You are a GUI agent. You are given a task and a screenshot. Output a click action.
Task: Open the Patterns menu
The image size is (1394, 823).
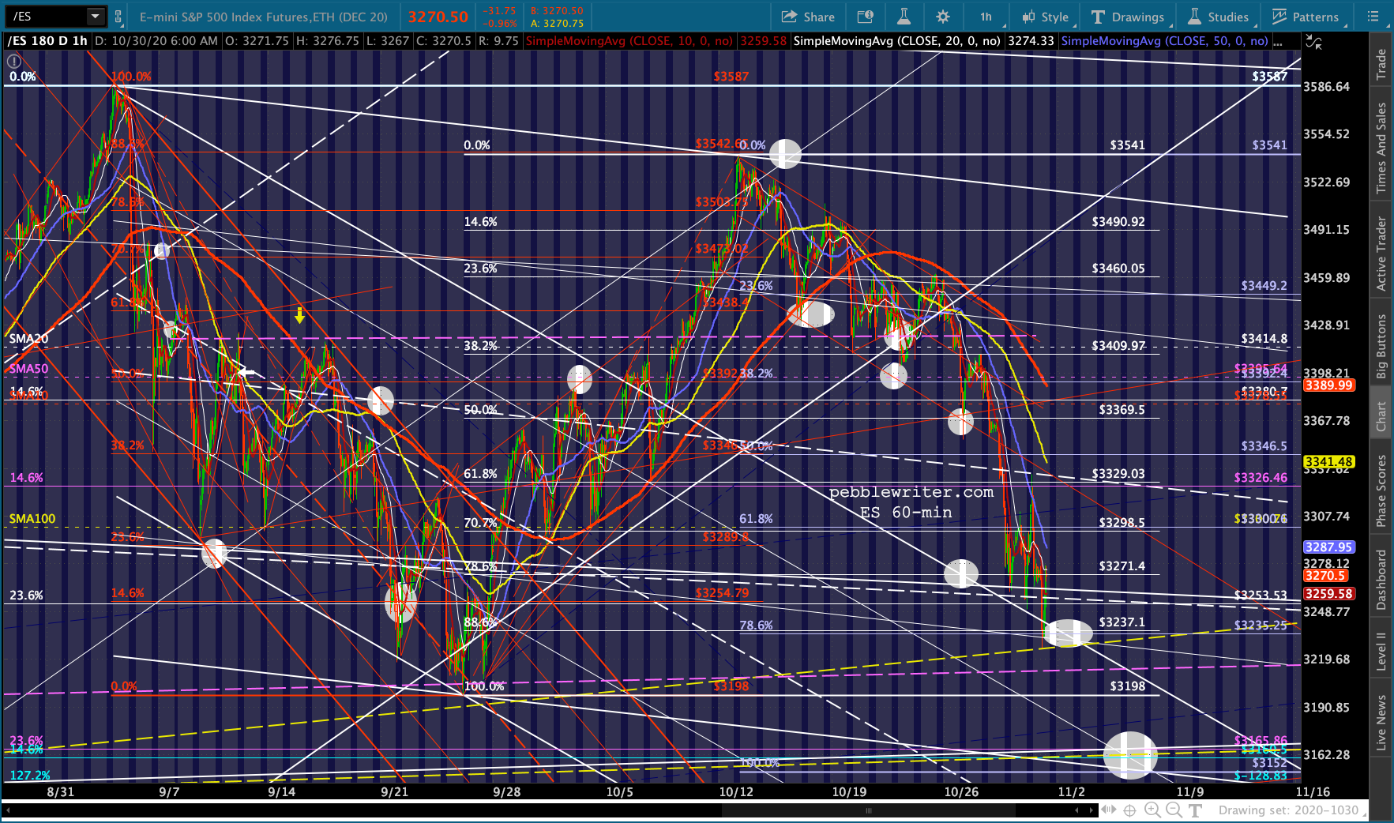coord(1306,17)
